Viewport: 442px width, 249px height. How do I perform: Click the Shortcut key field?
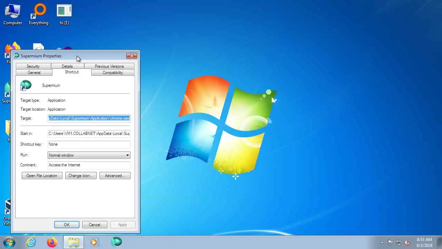pyautogui.click(x=89, y=144)
